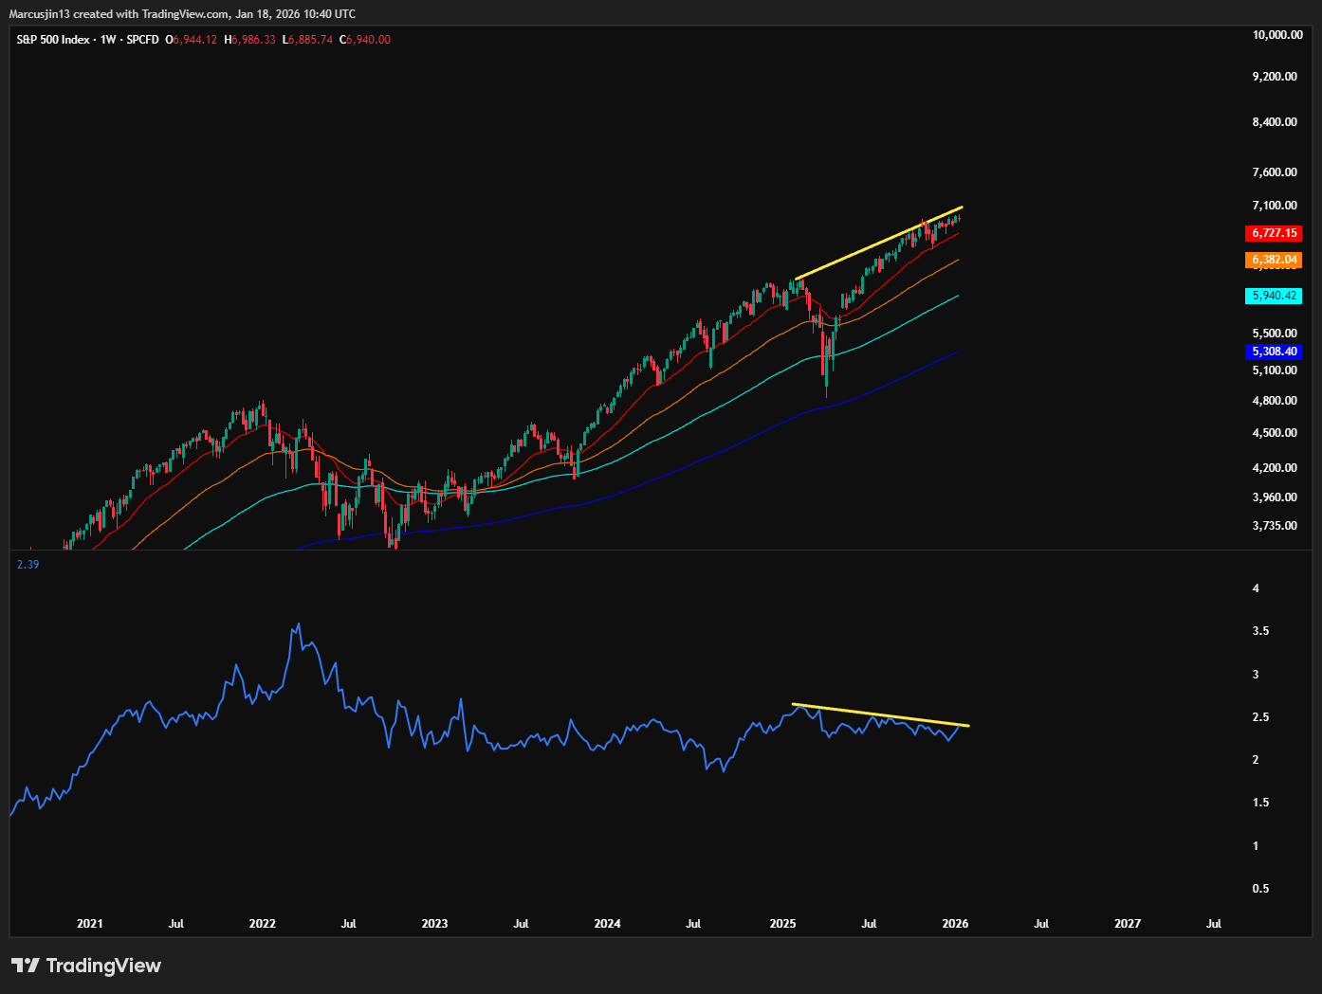Click the 10,000.00 price axis label

1277,35
